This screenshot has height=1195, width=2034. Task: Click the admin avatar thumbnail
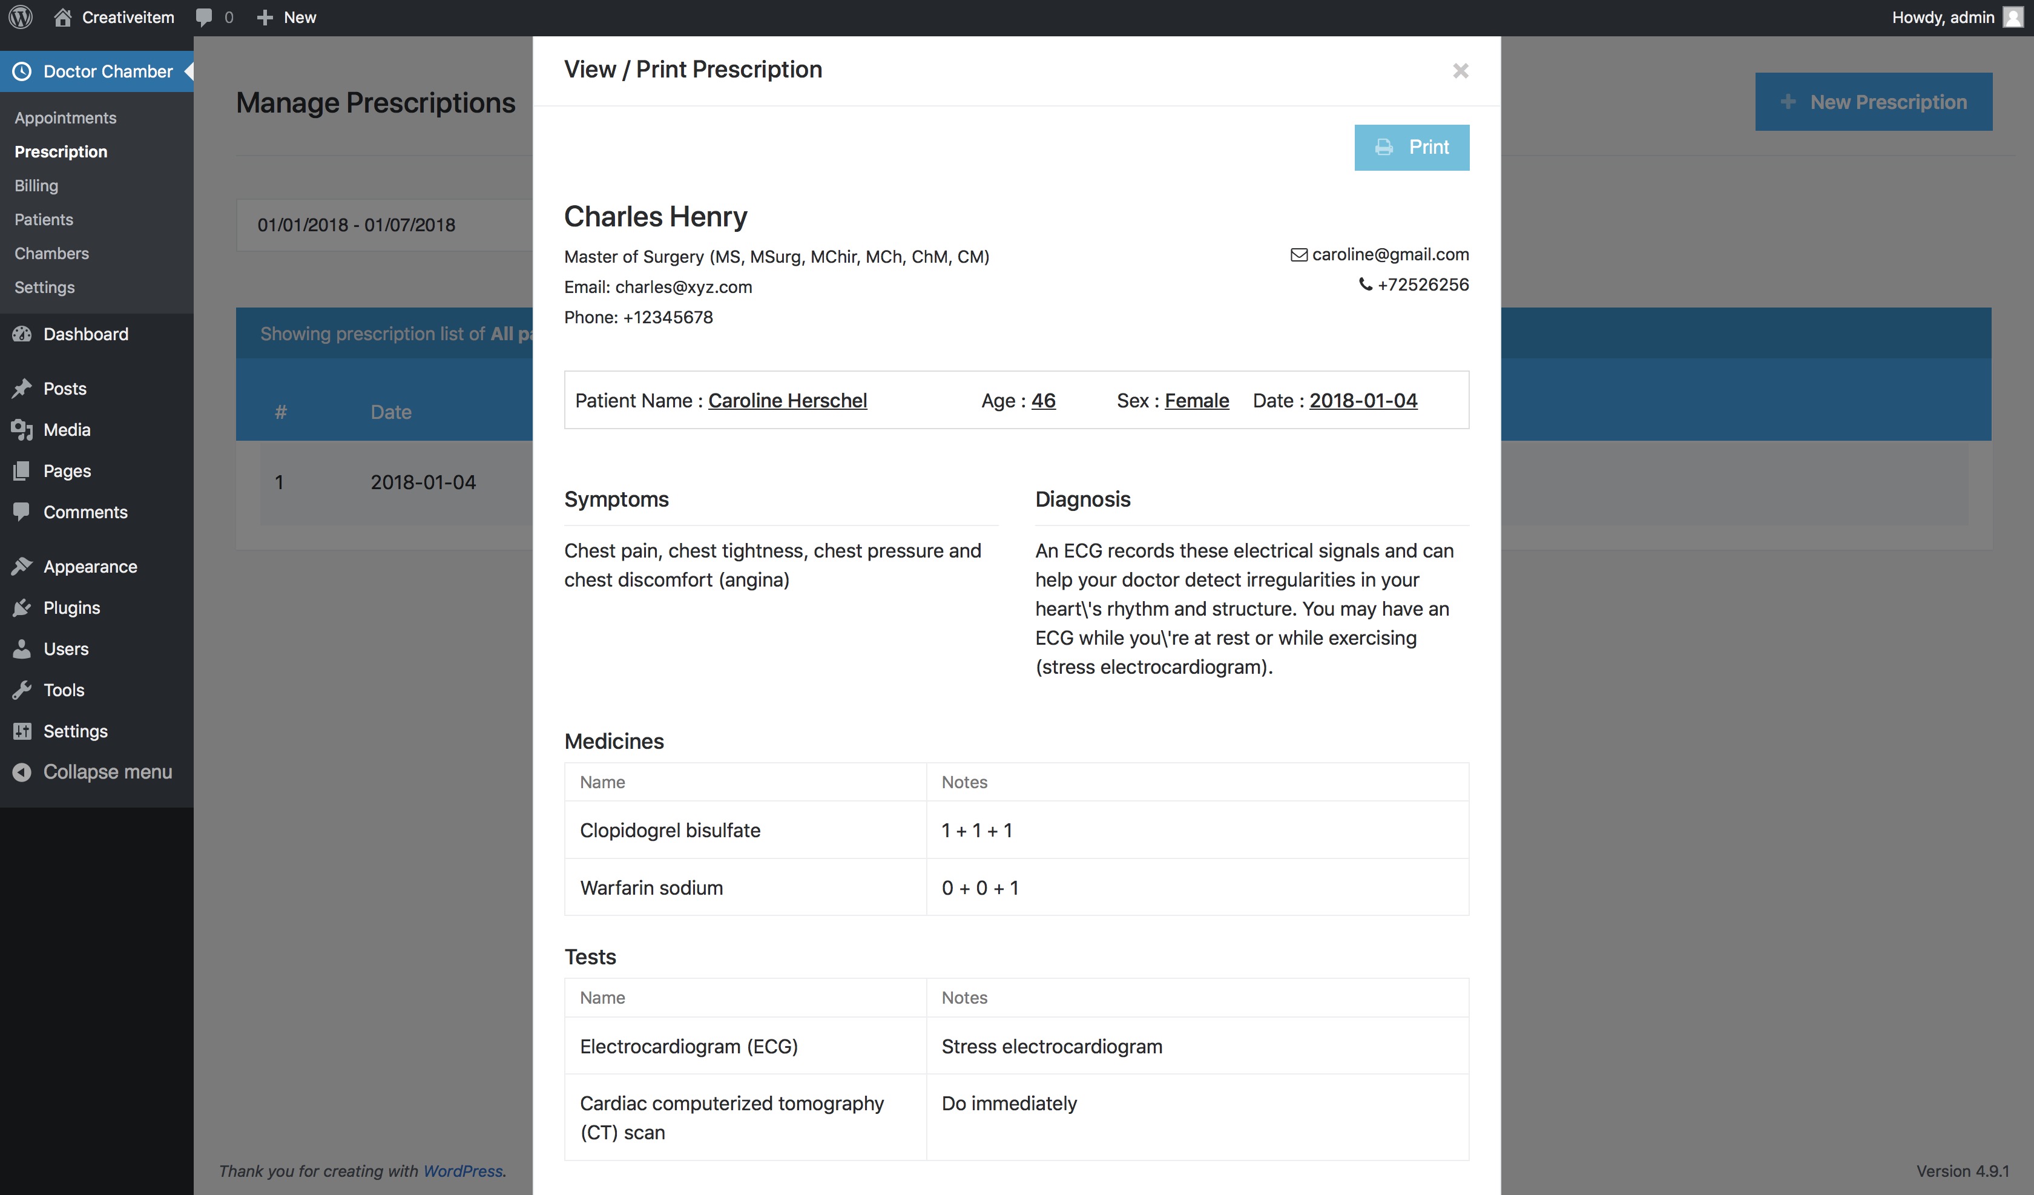[x=2013, y=17]
